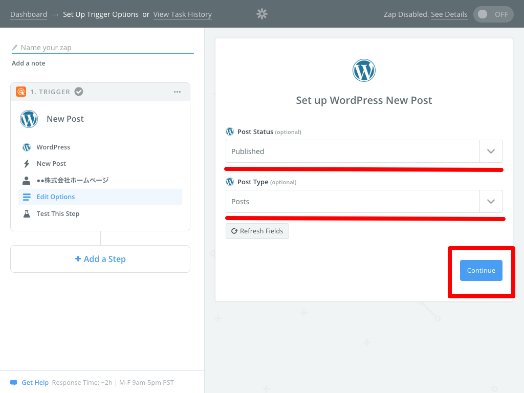Open Edit Options step

tap(100, 197)
